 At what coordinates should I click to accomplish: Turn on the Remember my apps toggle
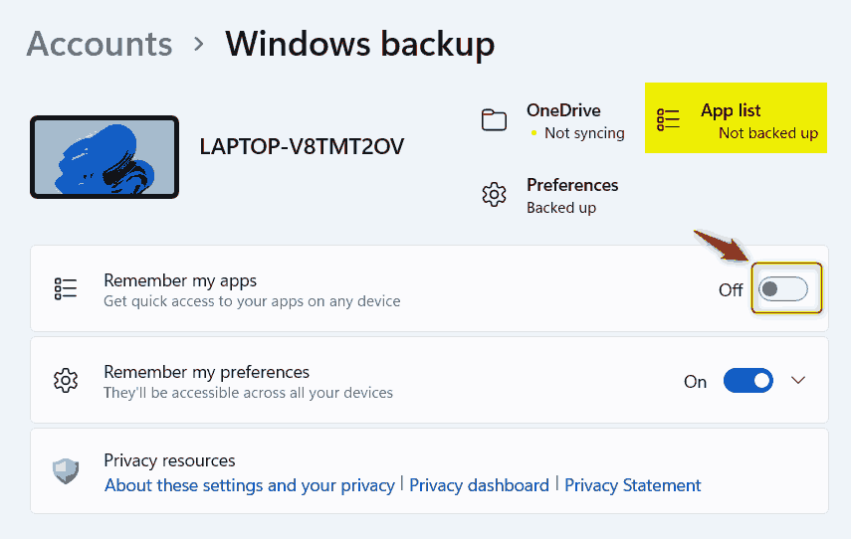pyautogui.click(x=782, y=289)
